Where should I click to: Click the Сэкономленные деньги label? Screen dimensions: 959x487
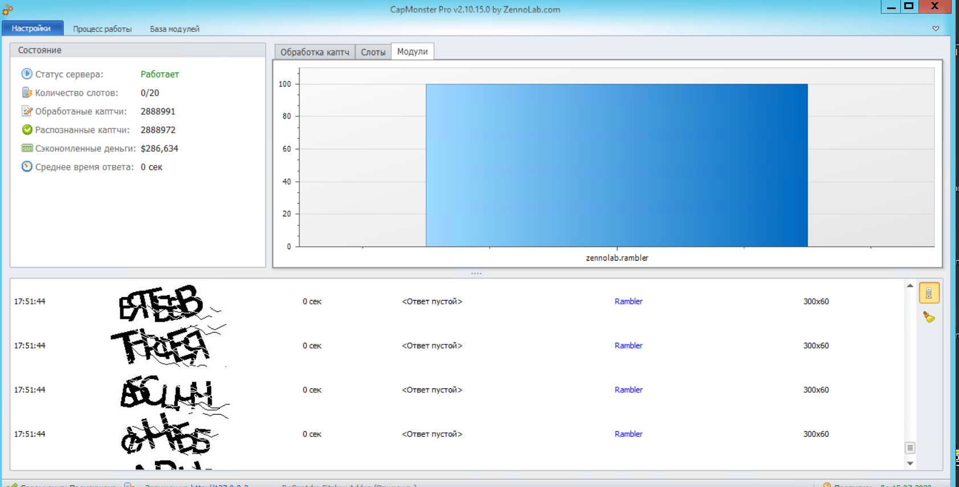[86, 148]
